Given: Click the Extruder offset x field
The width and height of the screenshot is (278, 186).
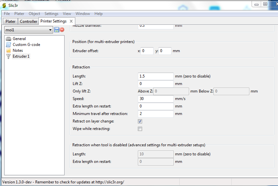Looking at the screenshot, I should click(x=147, y=51).
